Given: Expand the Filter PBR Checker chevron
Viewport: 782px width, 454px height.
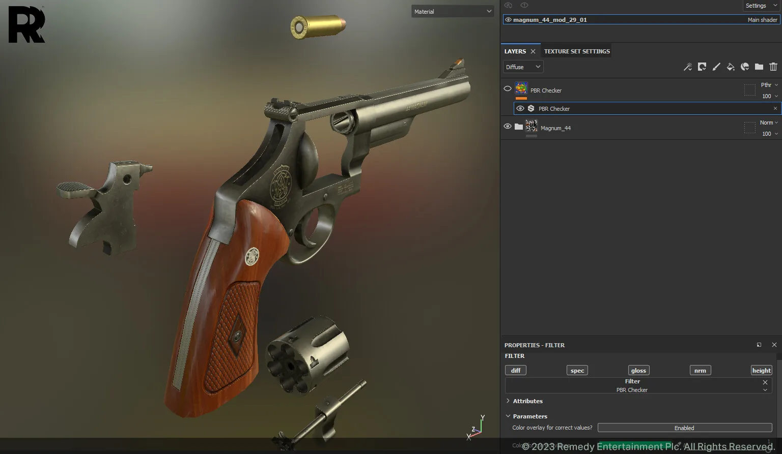Looking at the screenshot, I should pyautogui.click(x=765, y=390).
